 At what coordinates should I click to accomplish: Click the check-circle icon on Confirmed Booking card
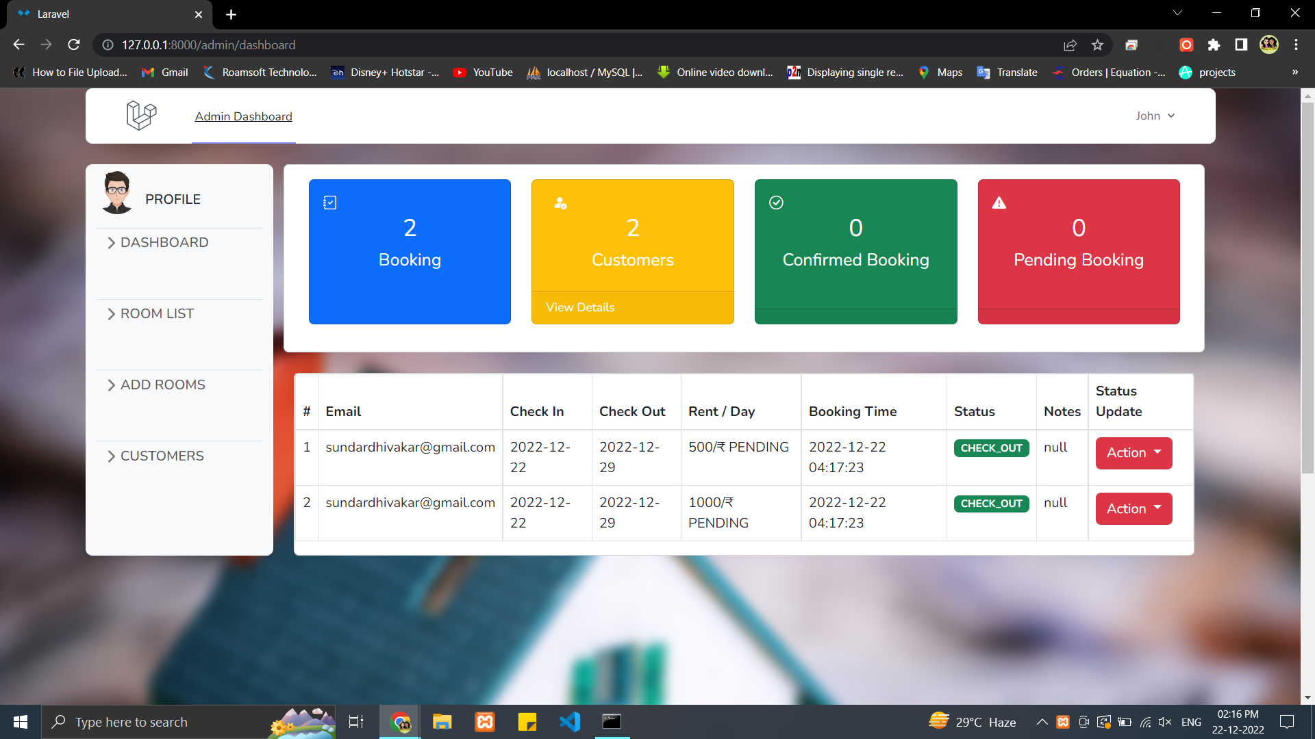[775, 202]
